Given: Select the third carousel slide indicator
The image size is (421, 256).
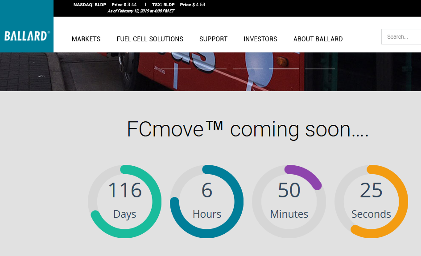Looking at the screenshot, I should tap(248, 69).
